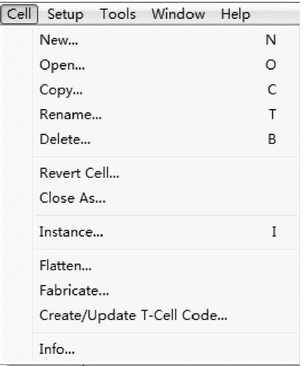Choose Close As... menu item
This screenshot has height=366, width=305.
tap(72, 198)
